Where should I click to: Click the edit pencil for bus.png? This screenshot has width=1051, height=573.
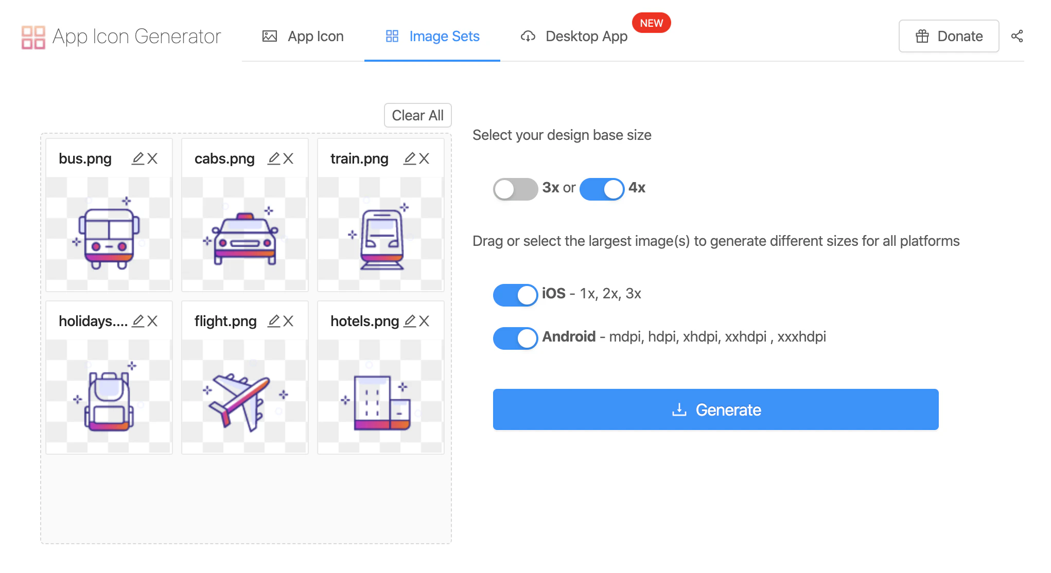point(138,158)
